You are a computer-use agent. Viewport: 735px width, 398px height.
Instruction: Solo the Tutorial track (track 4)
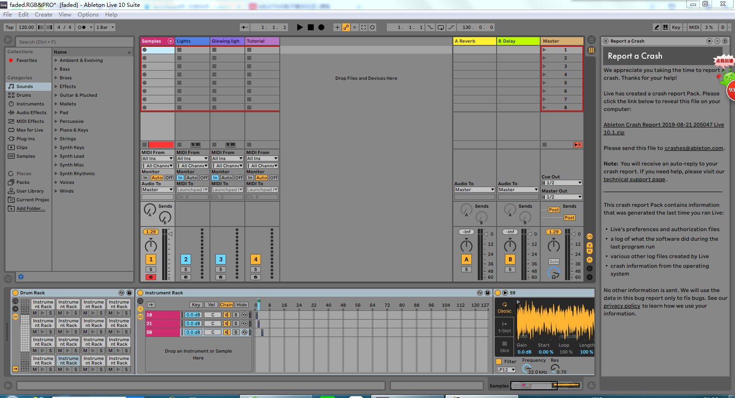coord(256,270)
